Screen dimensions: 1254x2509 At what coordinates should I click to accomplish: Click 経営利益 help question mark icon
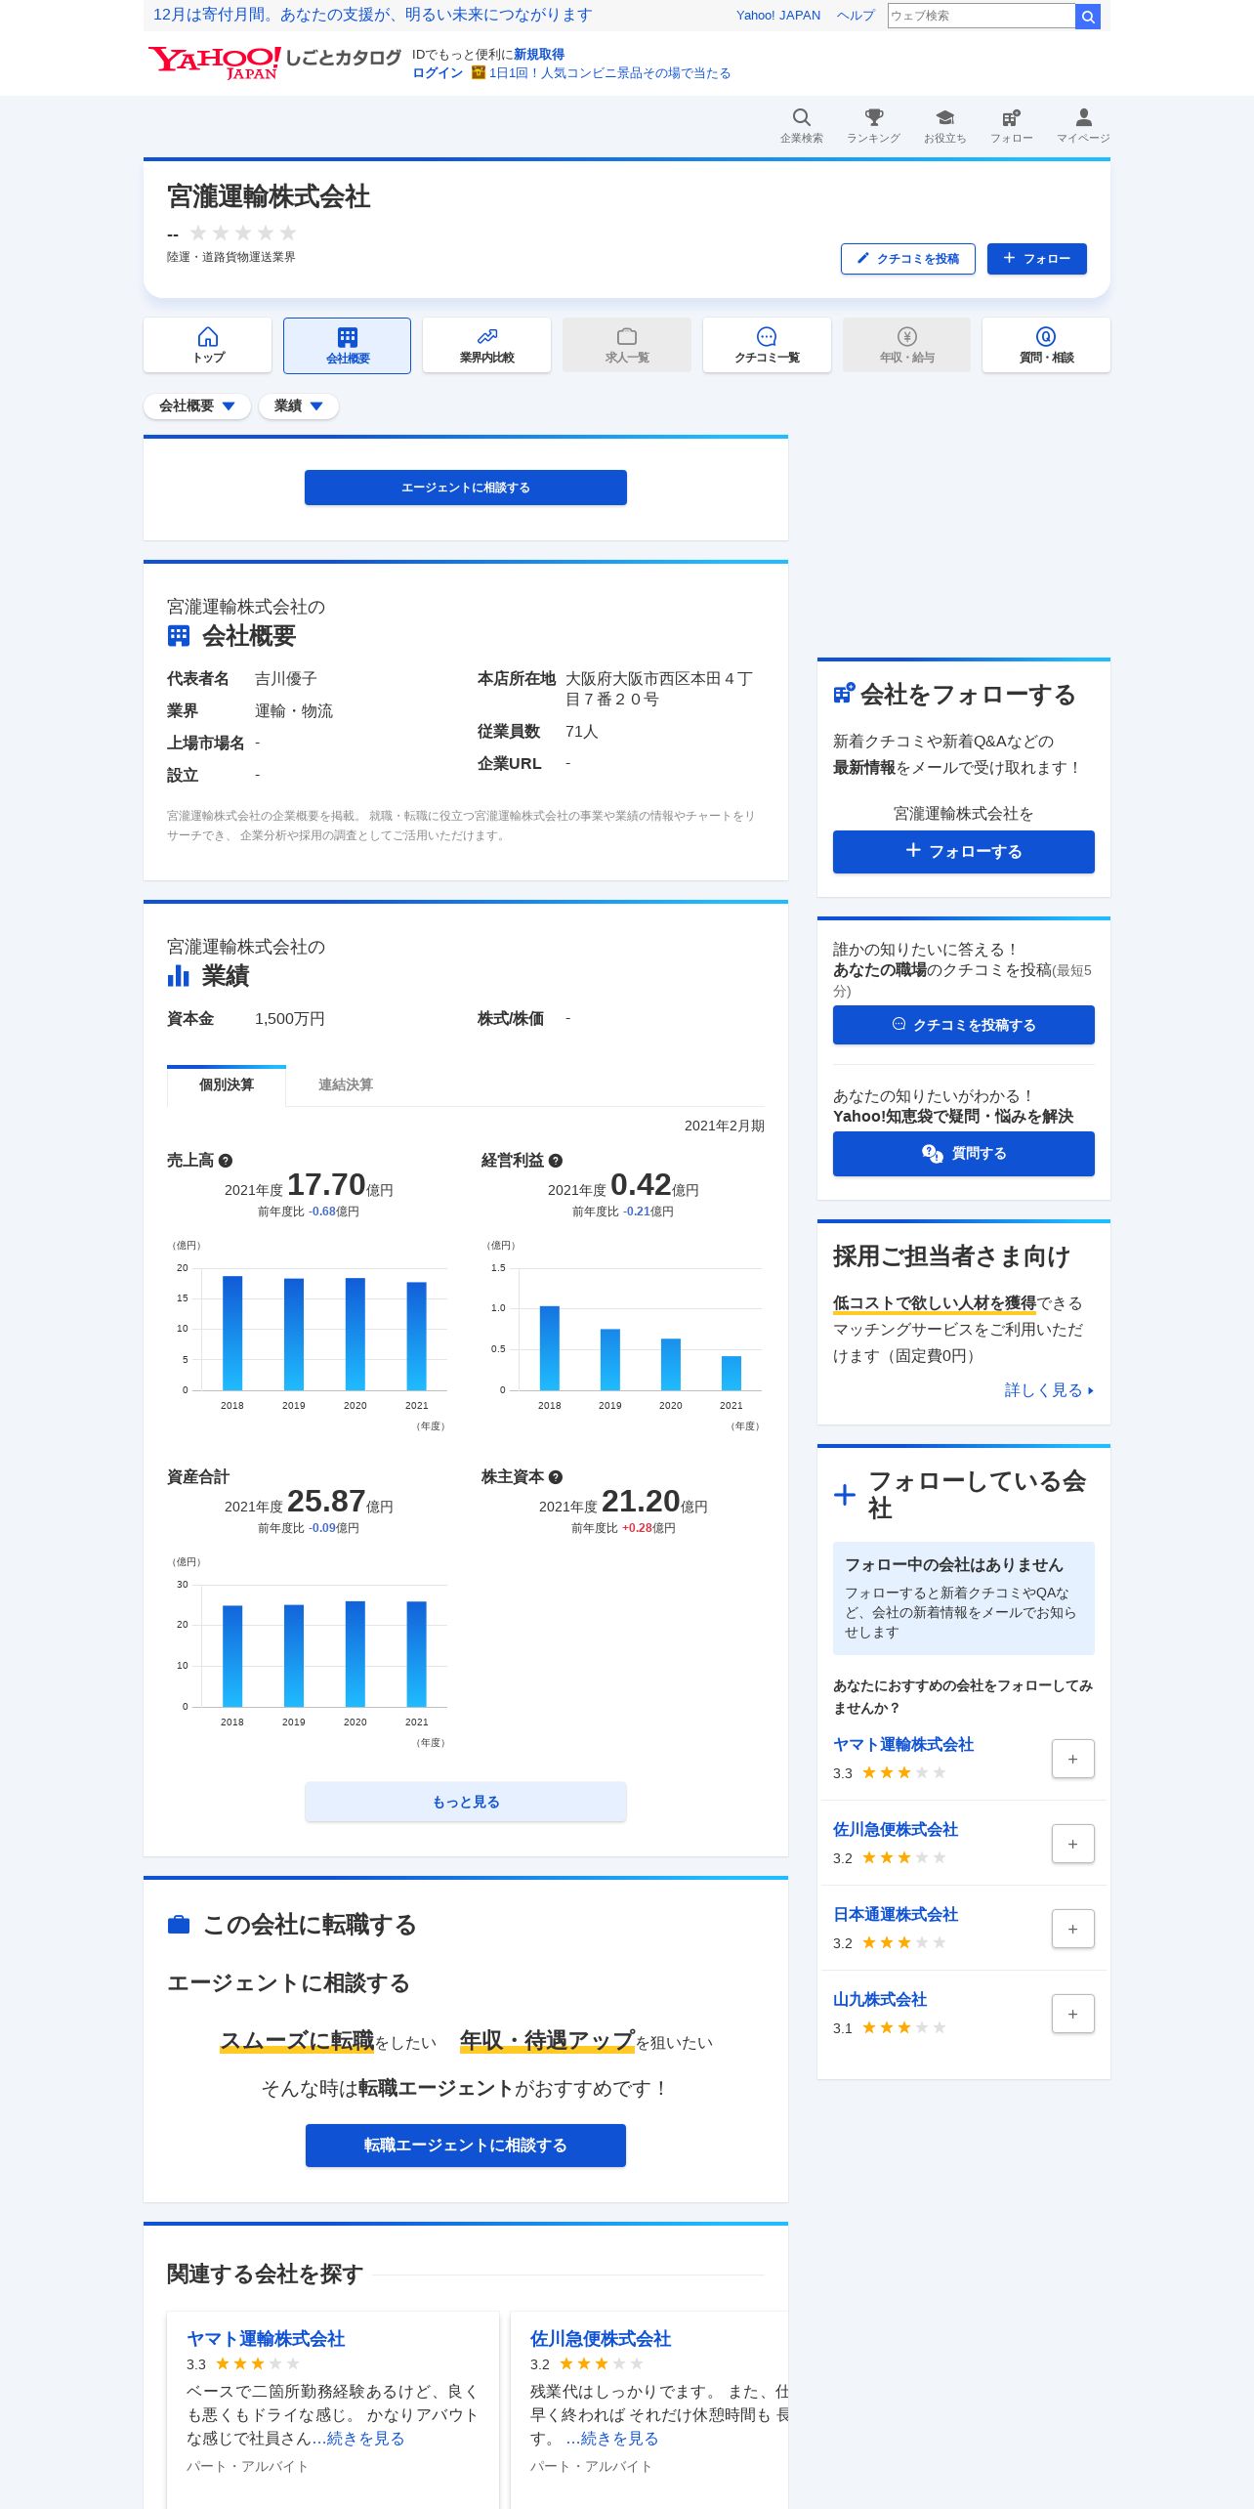[x=556, y=1161]
